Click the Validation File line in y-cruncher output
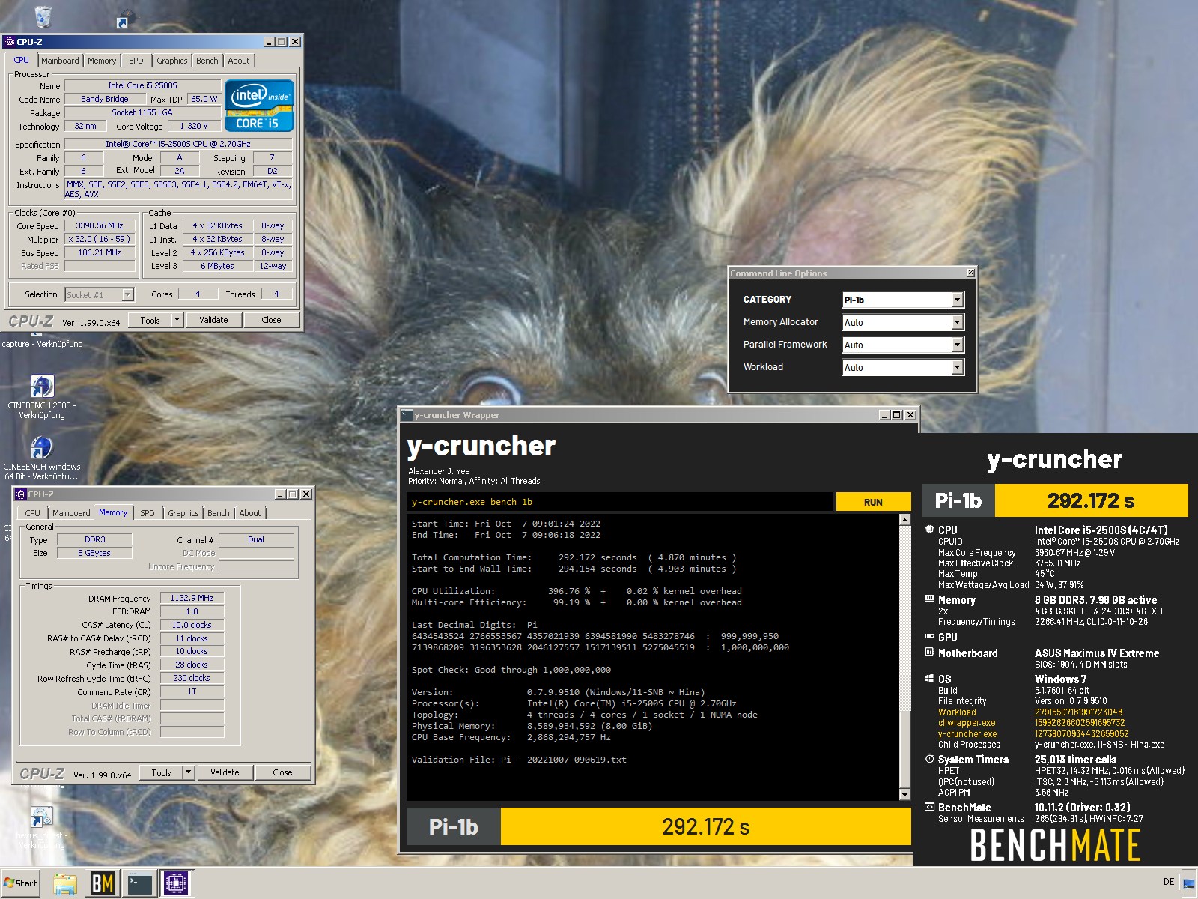 click(x=519, y=760)
